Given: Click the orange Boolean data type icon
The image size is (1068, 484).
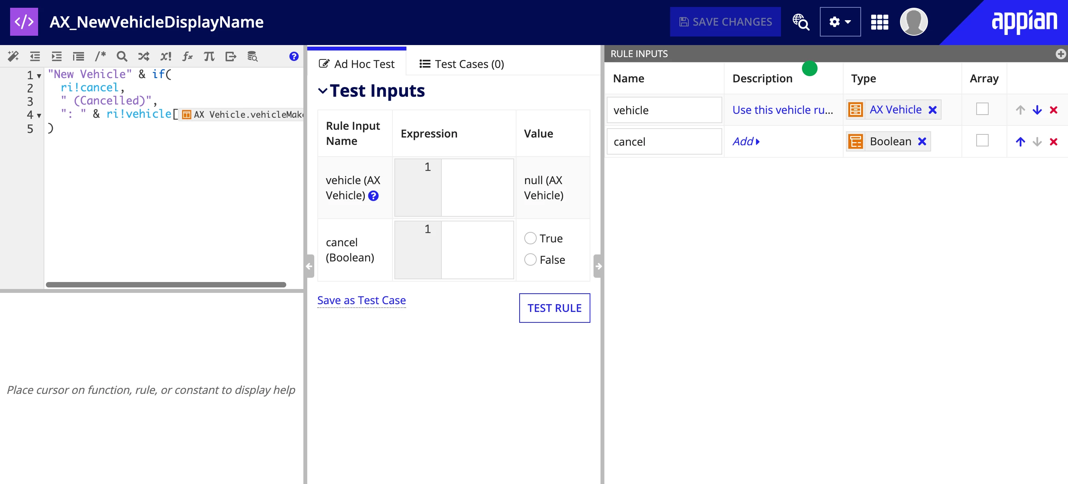Looking at the screenshot, I should coord(855,142).
